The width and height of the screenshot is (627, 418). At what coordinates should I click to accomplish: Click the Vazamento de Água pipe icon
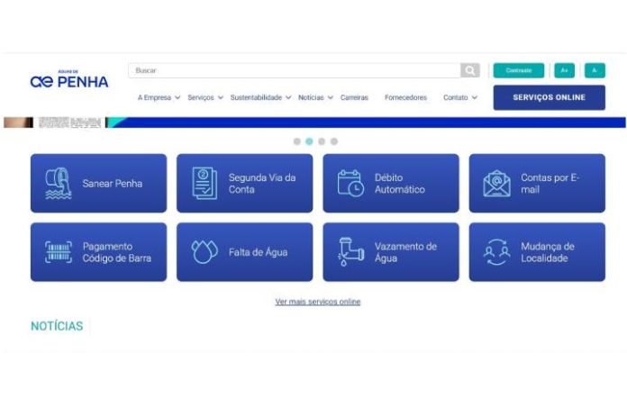(350, 252)
